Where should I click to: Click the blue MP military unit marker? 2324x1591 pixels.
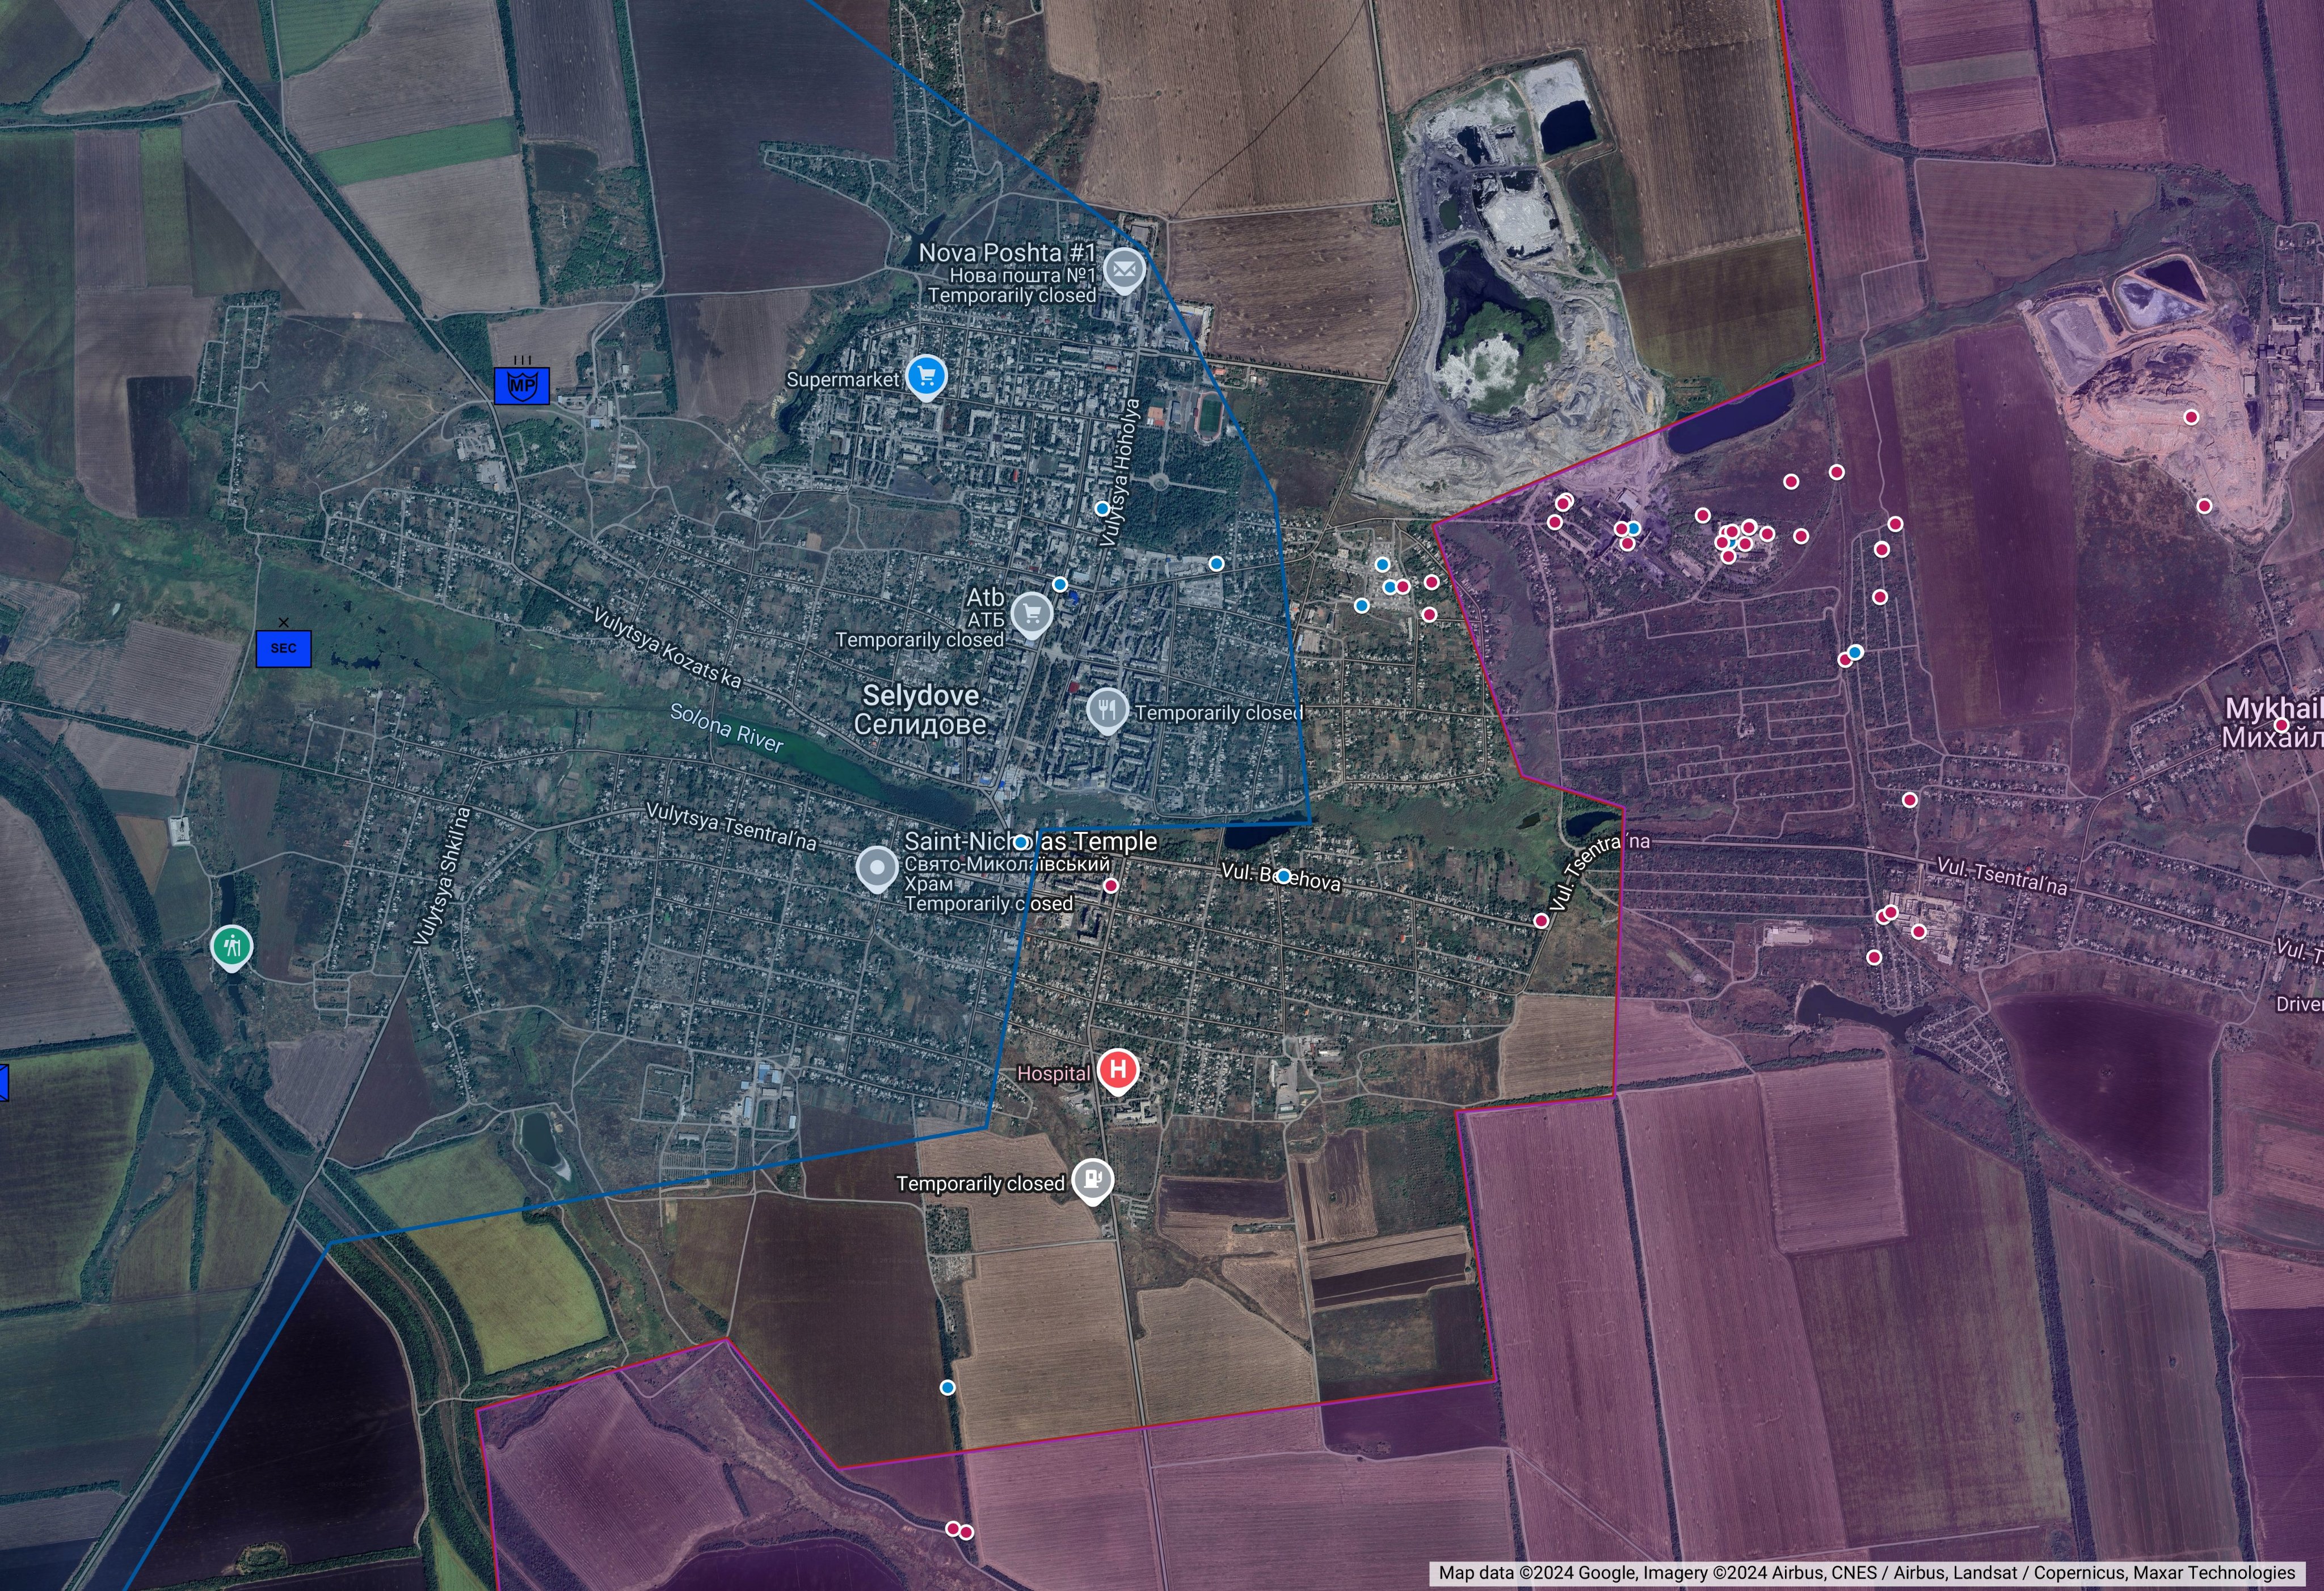521,386
